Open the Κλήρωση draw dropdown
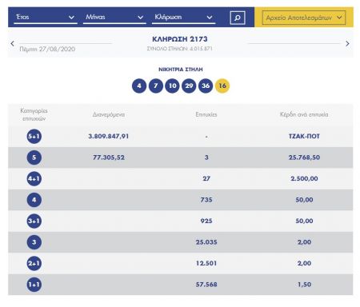Screen dimensions: 360x307 coord(183,18)
